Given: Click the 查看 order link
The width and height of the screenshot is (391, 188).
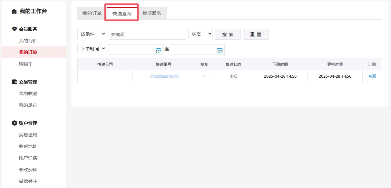Looking at the screenshot, I should click(x=372, y=76).
